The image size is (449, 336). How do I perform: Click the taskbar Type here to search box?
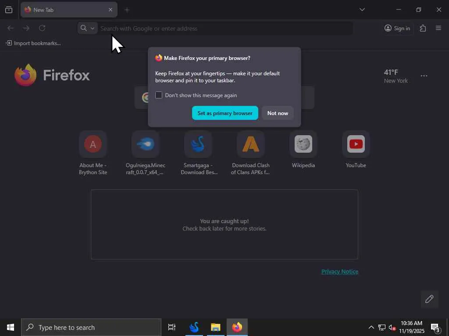(x=91, y=327)
